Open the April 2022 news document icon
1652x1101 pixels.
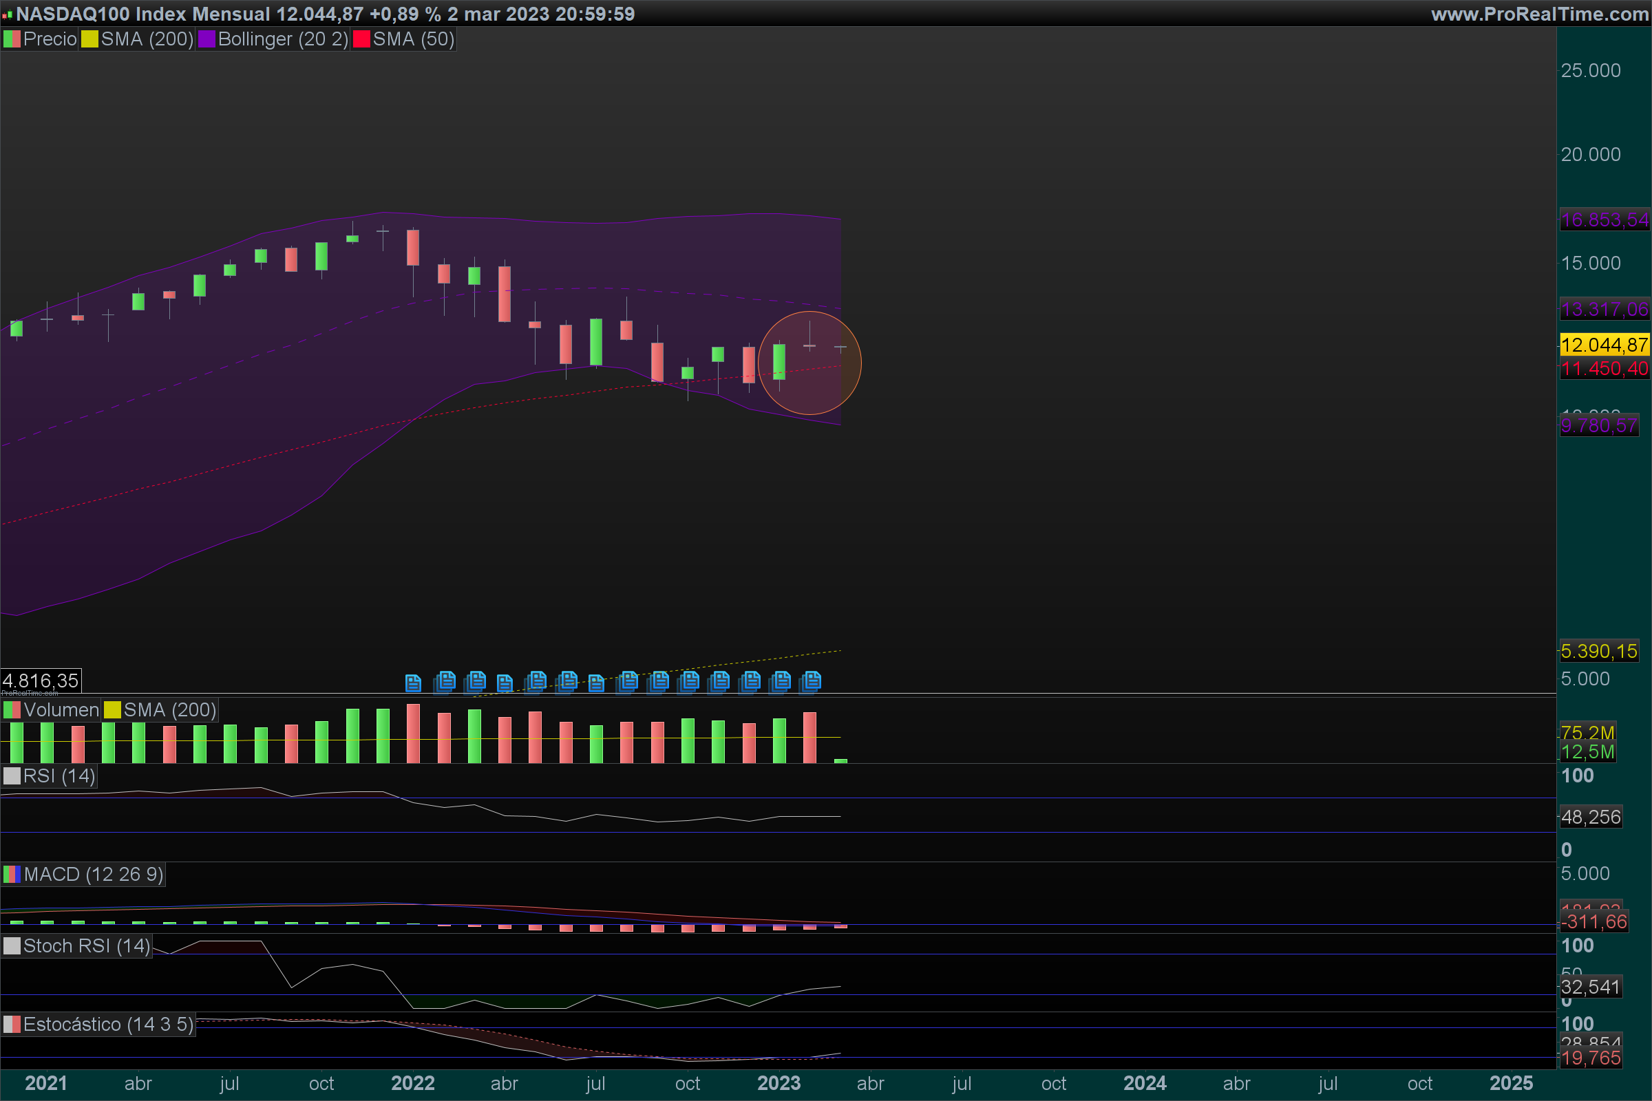click(505, 683)
